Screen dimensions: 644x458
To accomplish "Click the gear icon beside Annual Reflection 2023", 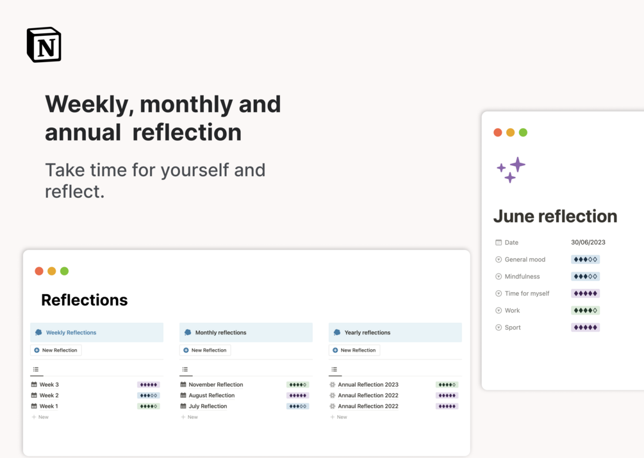I will pos(333,385).
